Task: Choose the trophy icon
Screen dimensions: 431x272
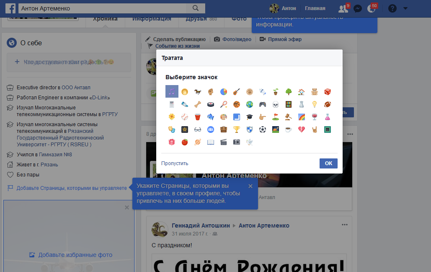Action: (x=236, y=130)
